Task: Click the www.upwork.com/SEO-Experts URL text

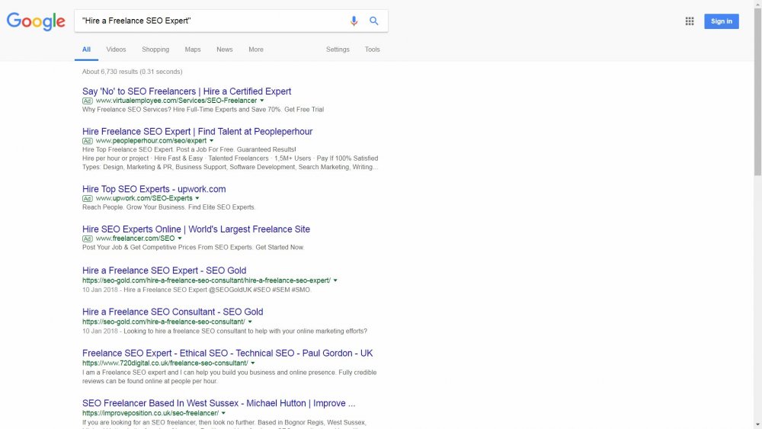Action: click(x=144, y=198)
